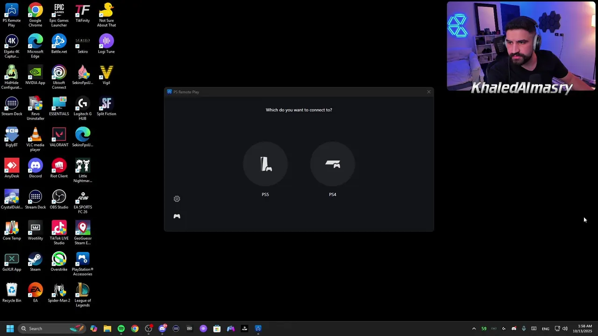Open Revo Uninstaller desktop icon
This screenshot has width=598, height=336.
pos(35,108)
